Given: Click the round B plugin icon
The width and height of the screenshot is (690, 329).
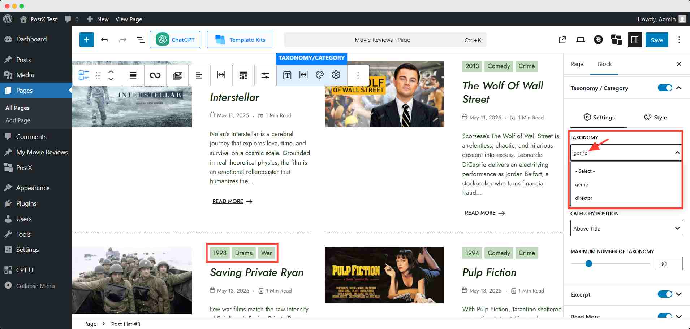Looking at the screenshot, I should pyautogui.click(x=598, y=40).
